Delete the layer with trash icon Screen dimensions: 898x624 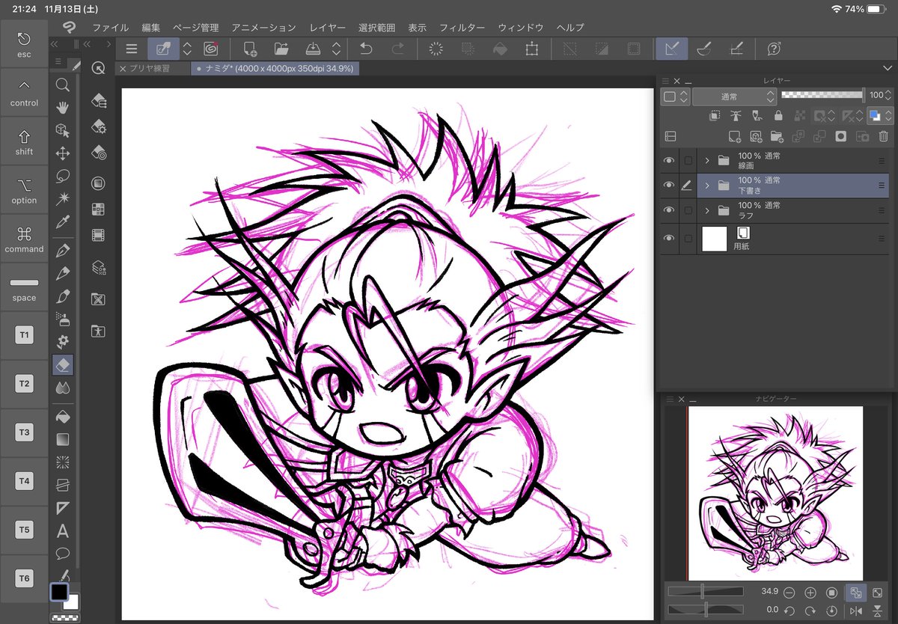(x=883, y=136)
